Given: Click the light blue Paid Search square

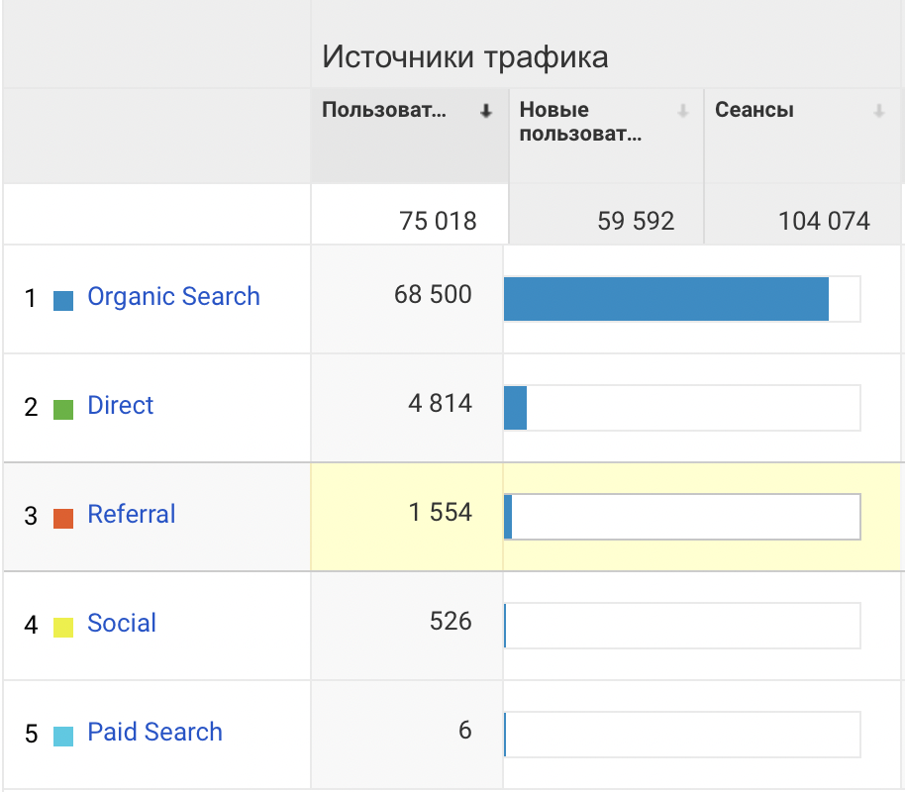Looking at the screenshot, I should point(63,737).
